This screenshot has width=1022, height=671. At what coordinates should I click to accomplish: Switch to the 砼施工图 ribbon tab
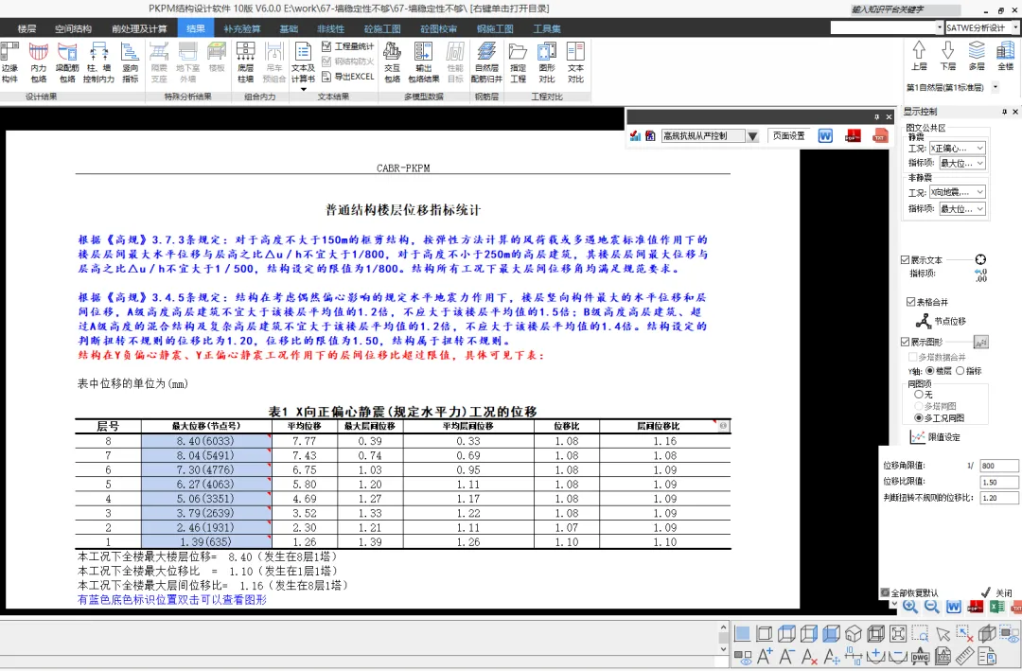382,28
